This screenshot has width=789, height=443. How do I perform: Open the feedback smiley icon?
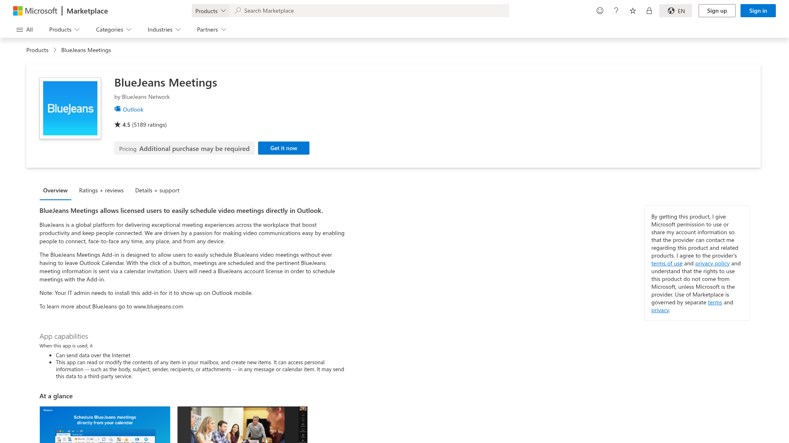pyautogui.click(x=600, y=11)
